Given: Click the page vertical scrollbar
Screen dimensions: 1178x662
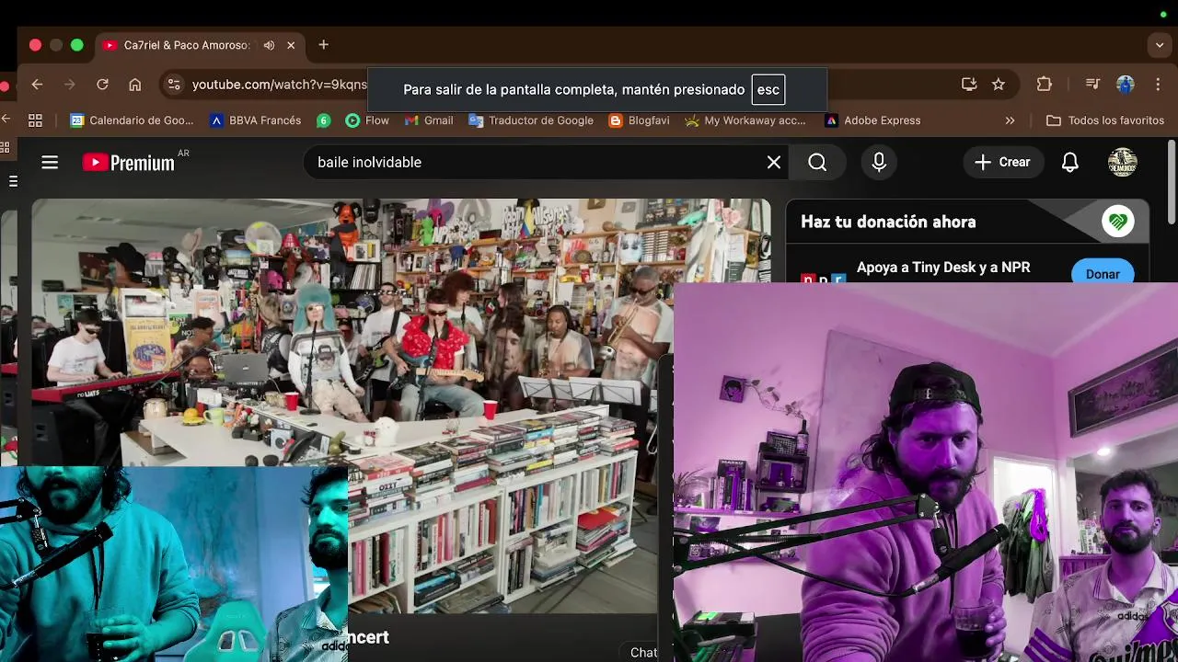Looking at the screenshot, I should [1172, 182].
